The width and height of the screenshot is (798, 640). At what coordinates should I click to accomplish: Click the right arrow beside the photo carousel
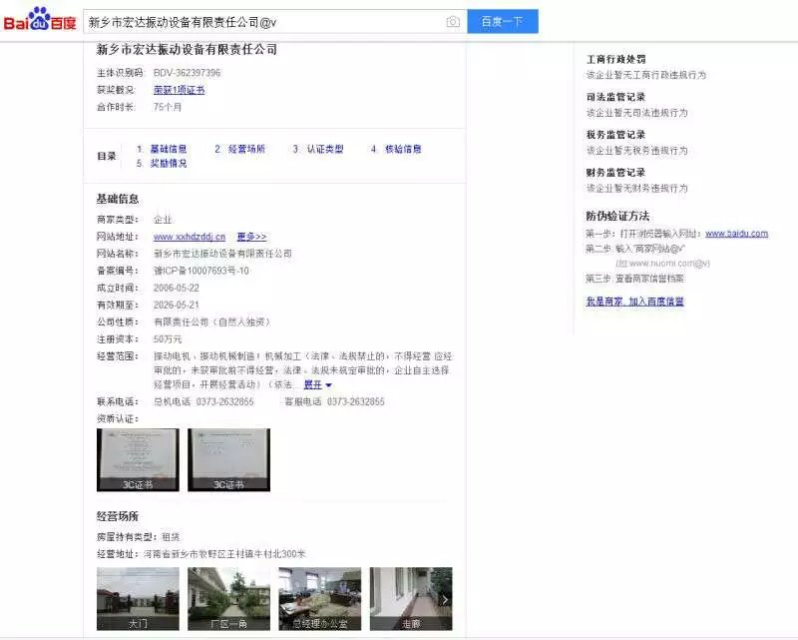coord(445,600)
